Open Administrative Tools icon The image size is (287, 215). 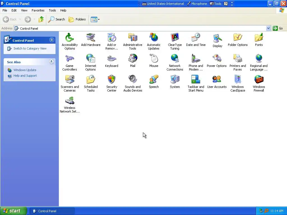coord(133,38)
